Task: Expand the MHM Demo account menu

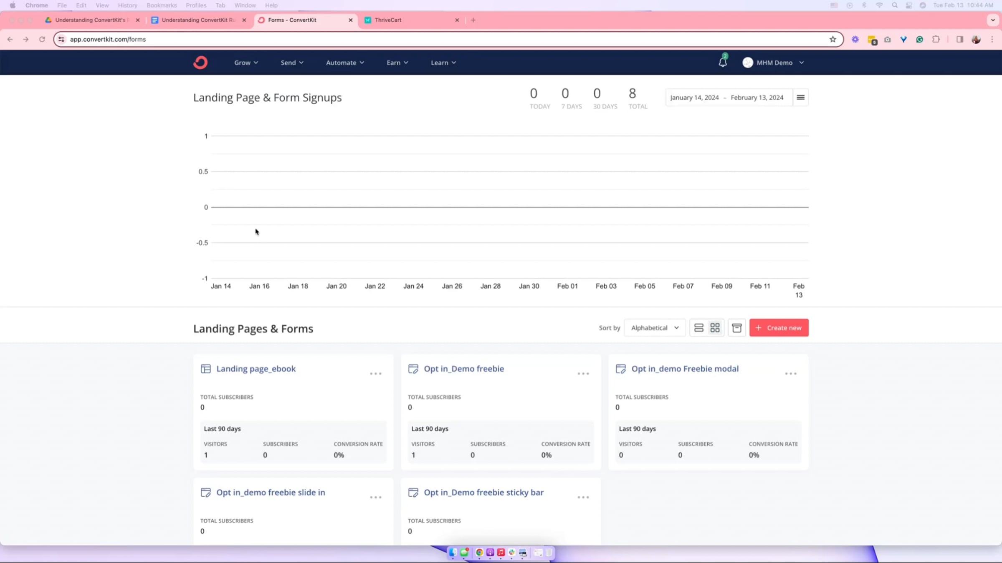Action: [774, 63]
